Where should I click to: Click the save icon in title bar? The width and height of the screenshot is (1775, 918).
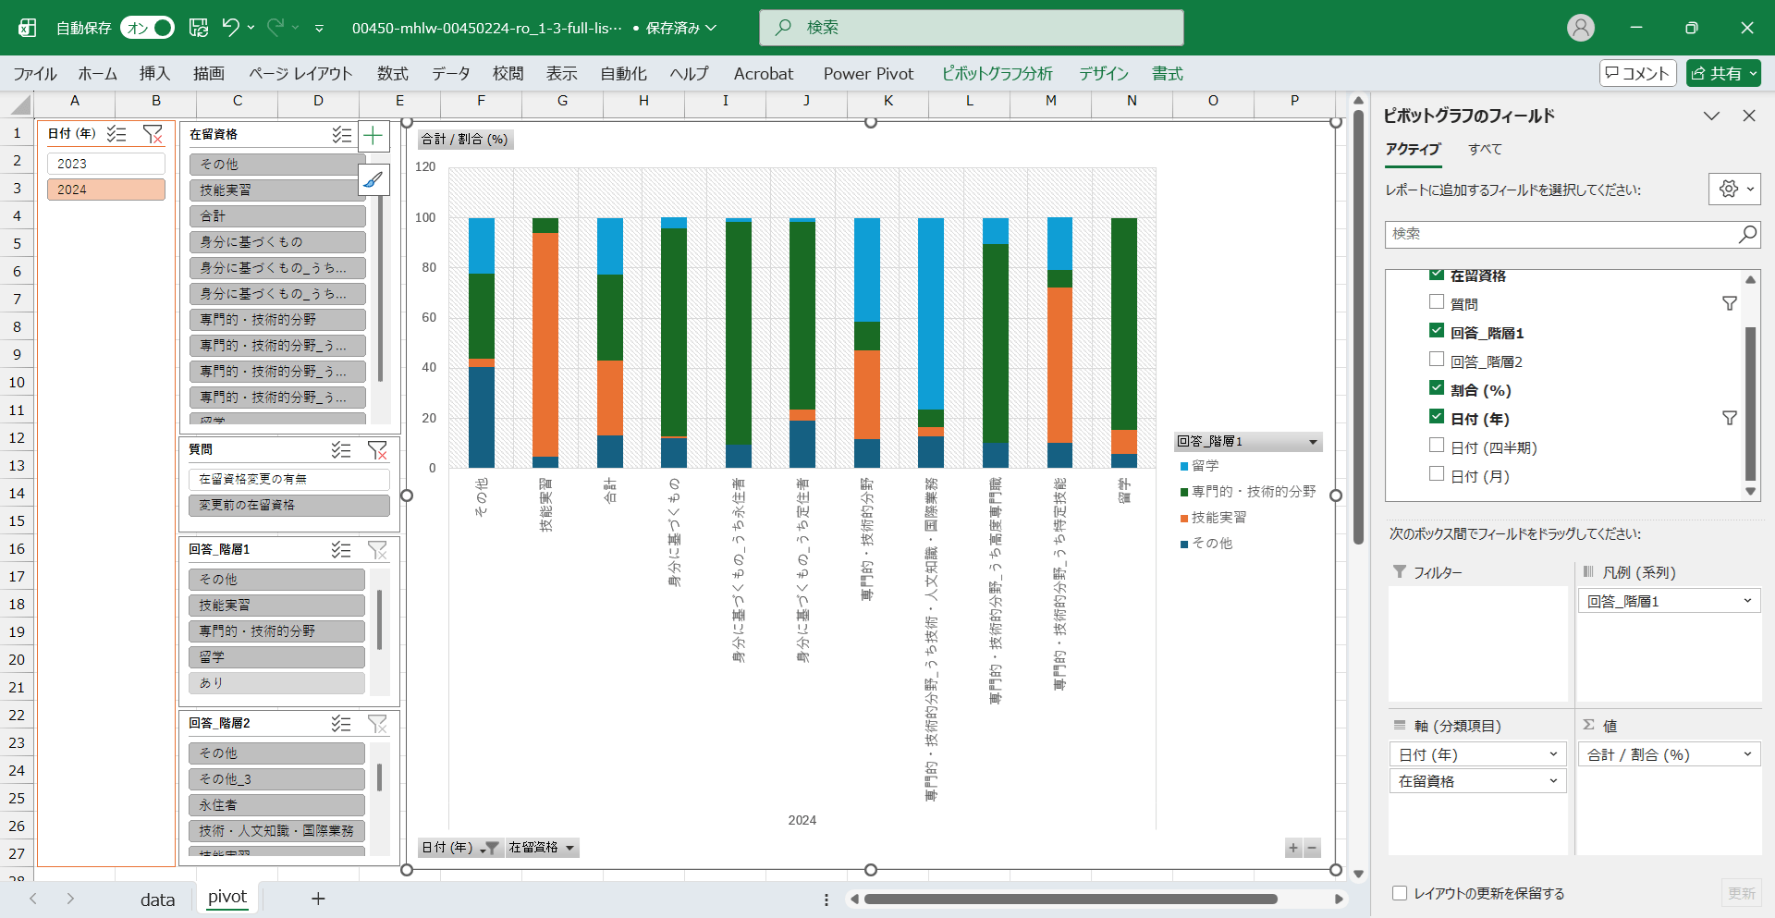pos(199,28)
